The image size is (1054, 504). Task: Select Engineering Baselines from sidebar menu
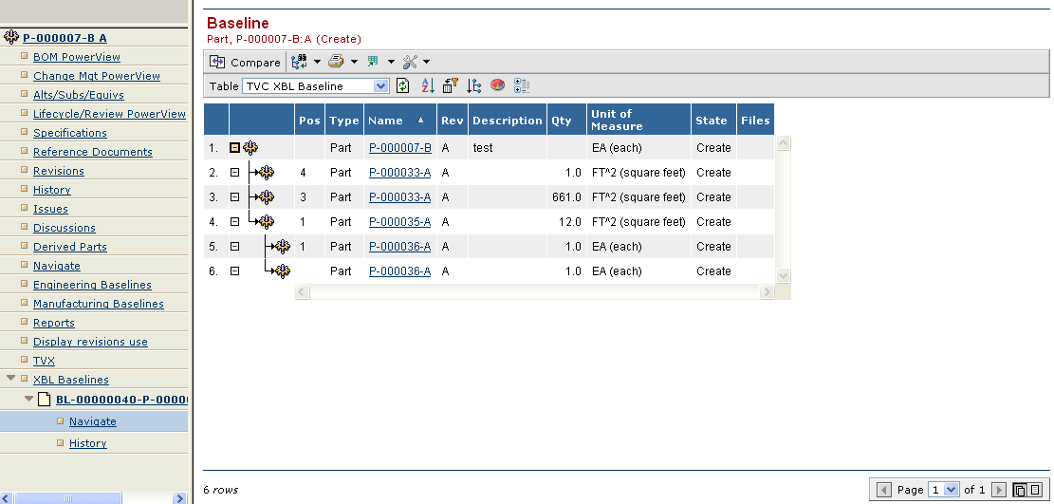click(x=92, y=285)
